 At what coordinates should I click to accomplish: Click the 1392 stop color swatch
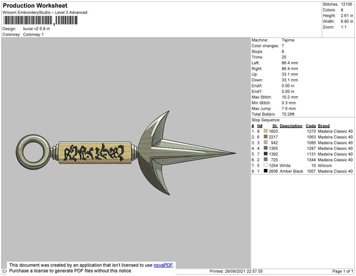tap(266, 154)
